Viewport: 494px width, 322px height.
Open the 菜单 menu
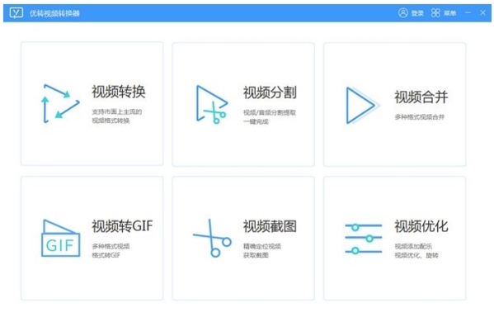(x=450, y=13)
